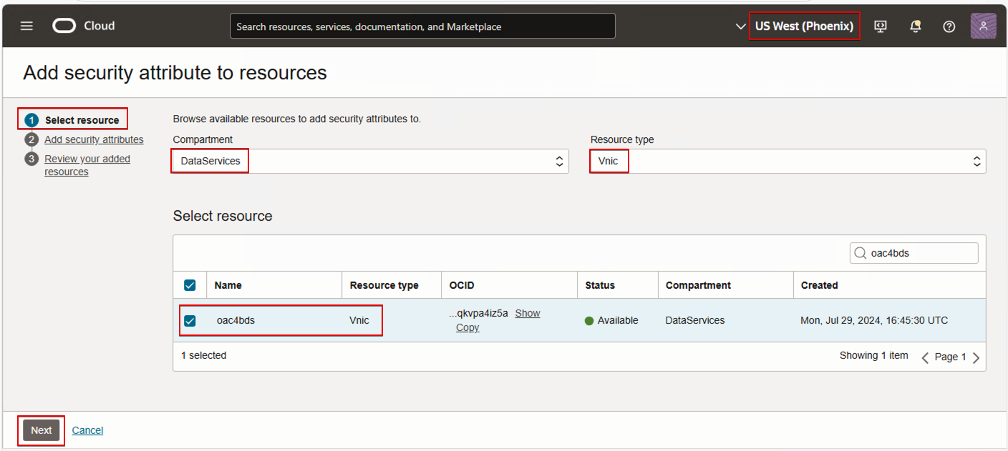Viewport: 1008px width, 451px height.
Task: Open Cloud Shell developer tools icon
Action: click(x=881, y=26)
